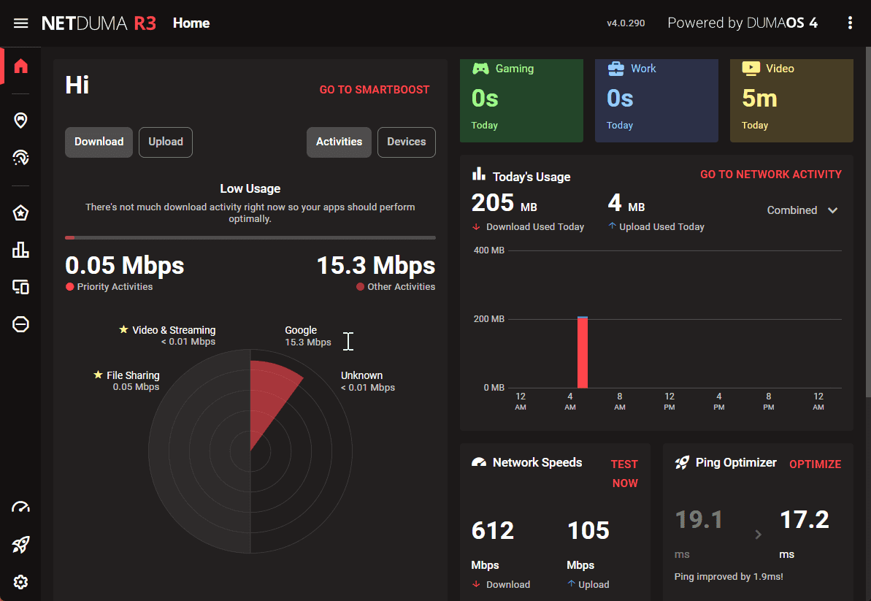Select the Download toggle button
This screenshot has width=871, height=601.
(99, 142)
